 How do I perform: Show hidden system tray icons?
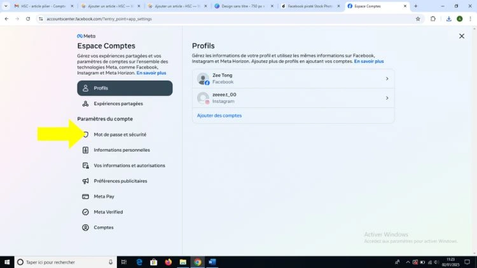click(408, 262)
